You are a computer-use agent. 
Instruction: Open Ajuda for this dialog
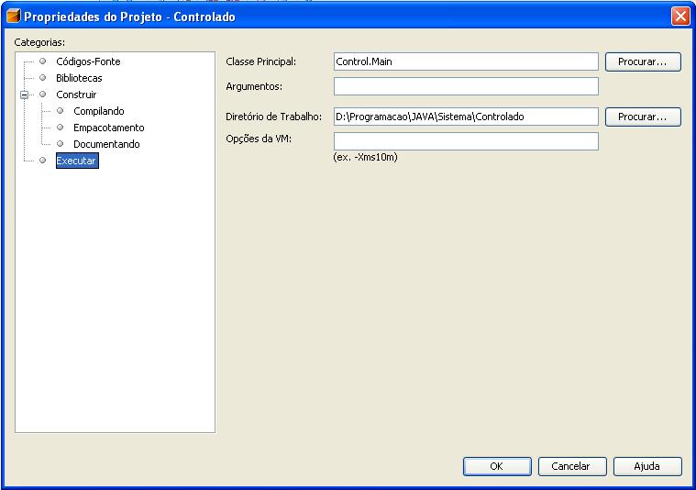[647, 466]
